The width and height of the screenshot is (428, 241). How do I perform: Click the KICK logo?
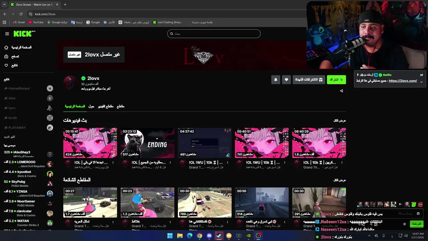(24, 33)
